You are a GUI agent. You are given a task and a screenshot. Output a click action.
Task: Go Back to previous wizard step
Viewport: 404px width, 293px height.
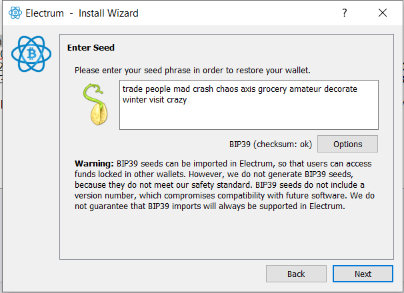pyautogui.click(x=296, y=274)
